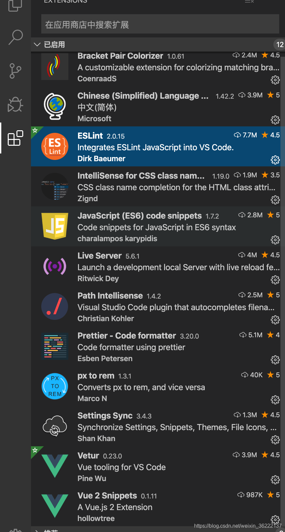
Task: Click the JS ES6 snippets logo
Action: pos(55,226)
